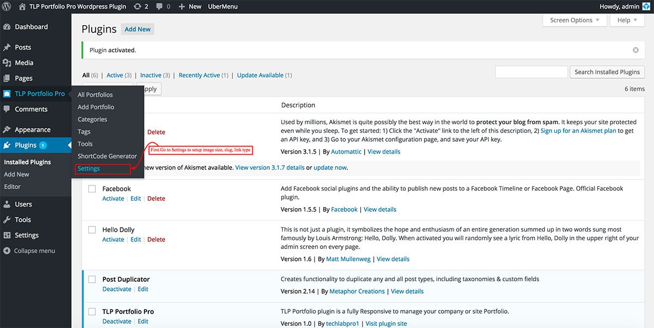Choose Add Portfolio in flyout menu
The image size is (654, 328).
click(x=96, y=107)
